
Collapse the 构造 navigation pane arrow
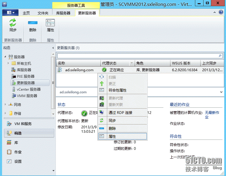point(53,48)
